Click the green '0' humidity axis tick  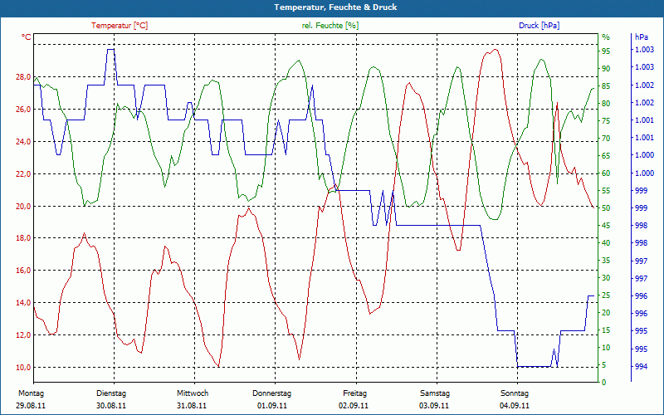pyautogui.click(x=604, y=383)
